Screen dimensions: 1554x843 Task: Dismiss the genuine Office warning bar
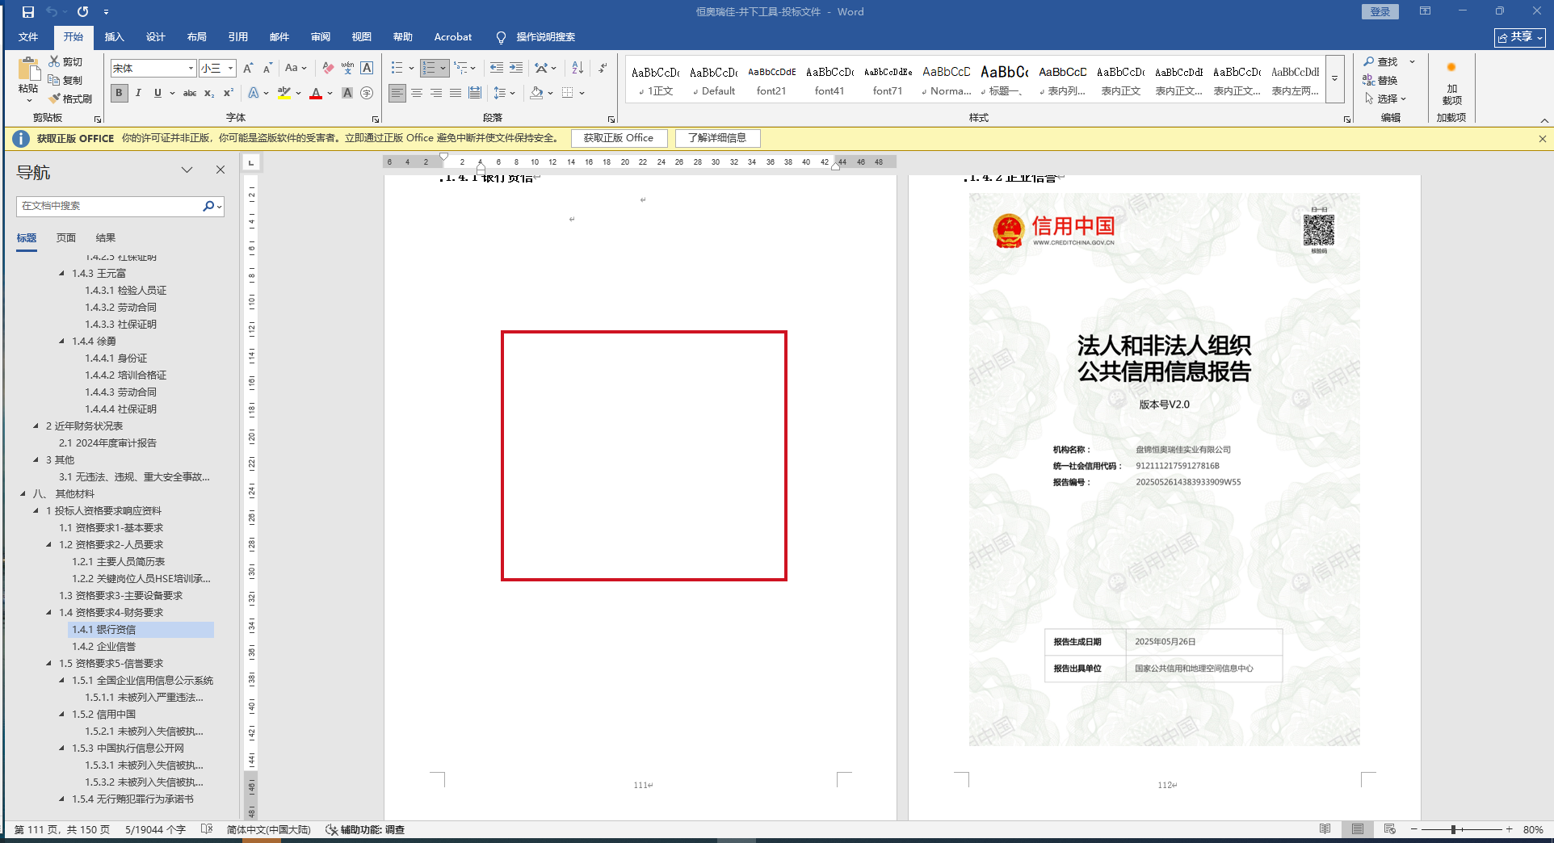[x=1542, y=139]
